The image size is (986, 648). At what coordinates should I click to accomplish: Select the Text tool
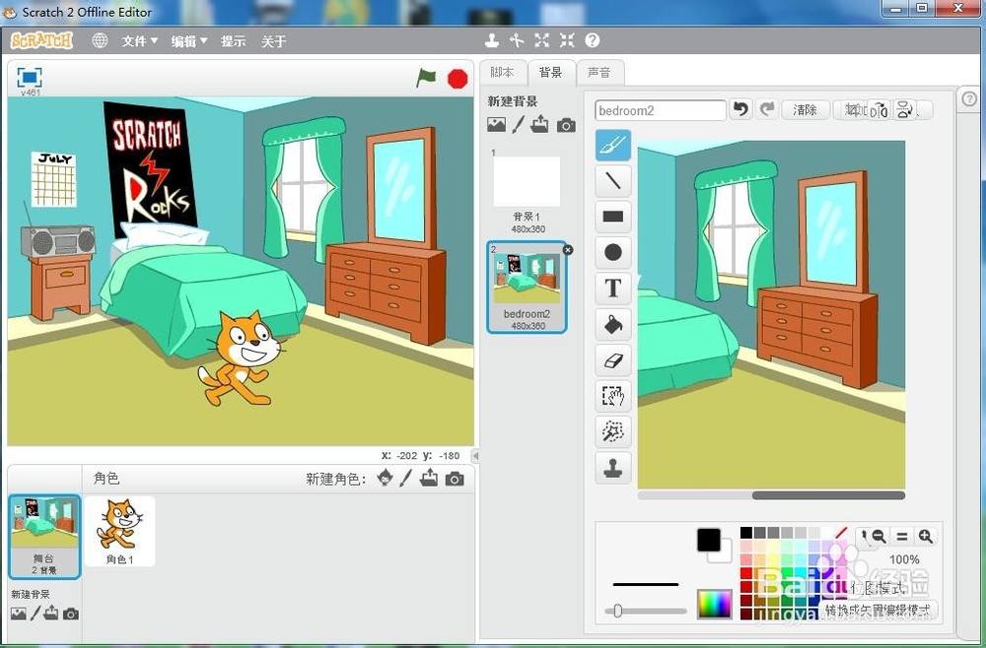pos(613,289)
